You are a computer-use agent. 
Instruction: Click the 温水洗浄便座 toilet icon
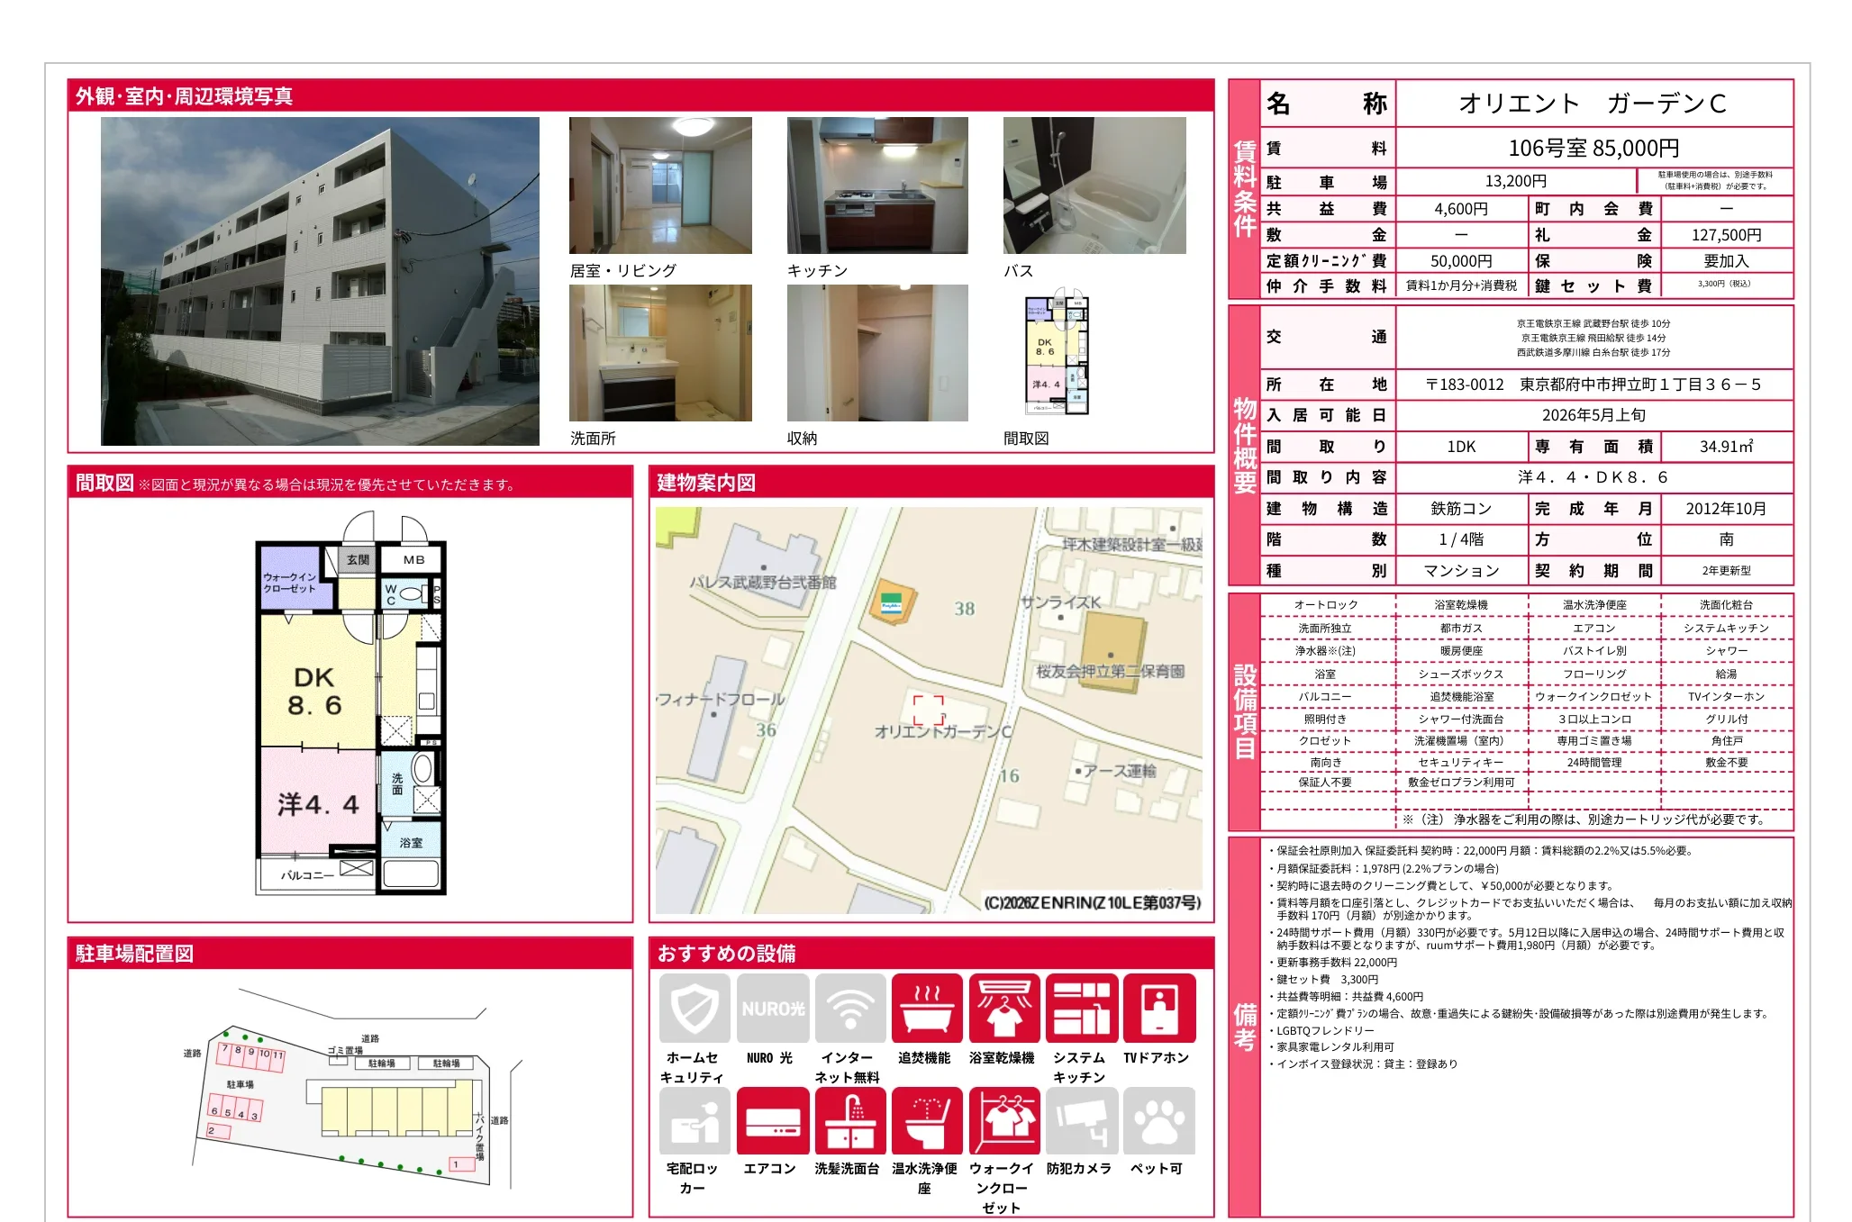(927, 1120)
